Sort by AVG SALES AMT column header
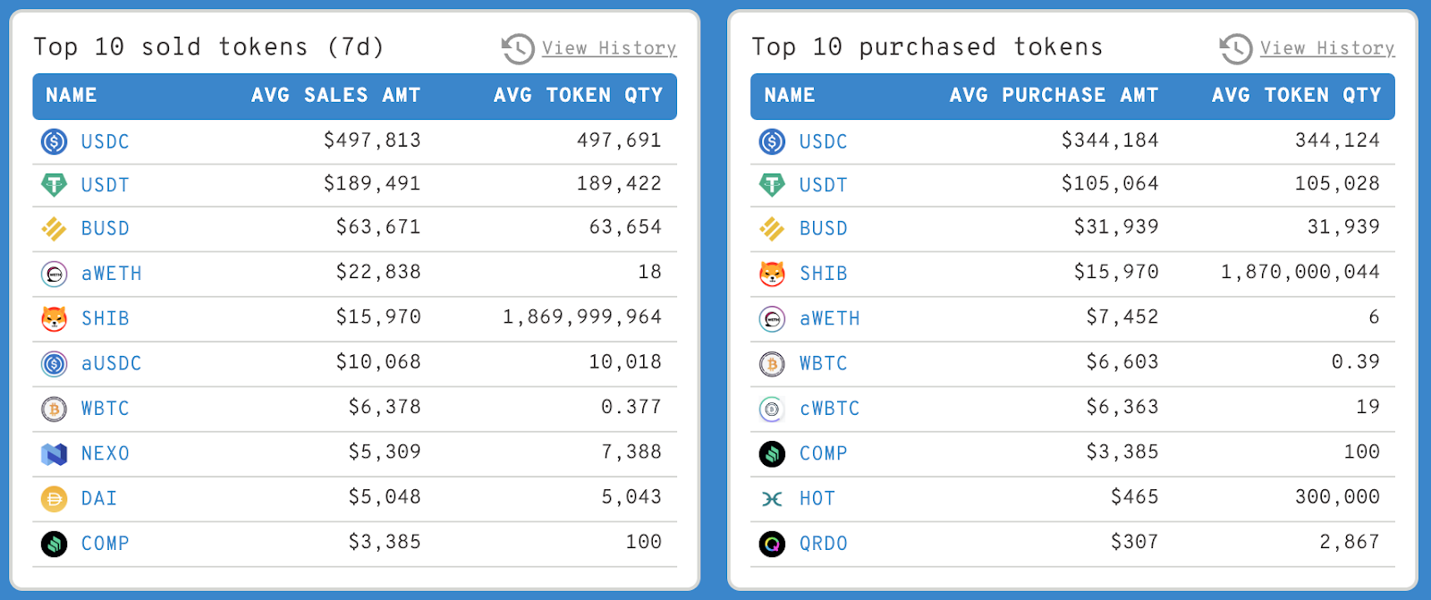 [x=335, y=96]
